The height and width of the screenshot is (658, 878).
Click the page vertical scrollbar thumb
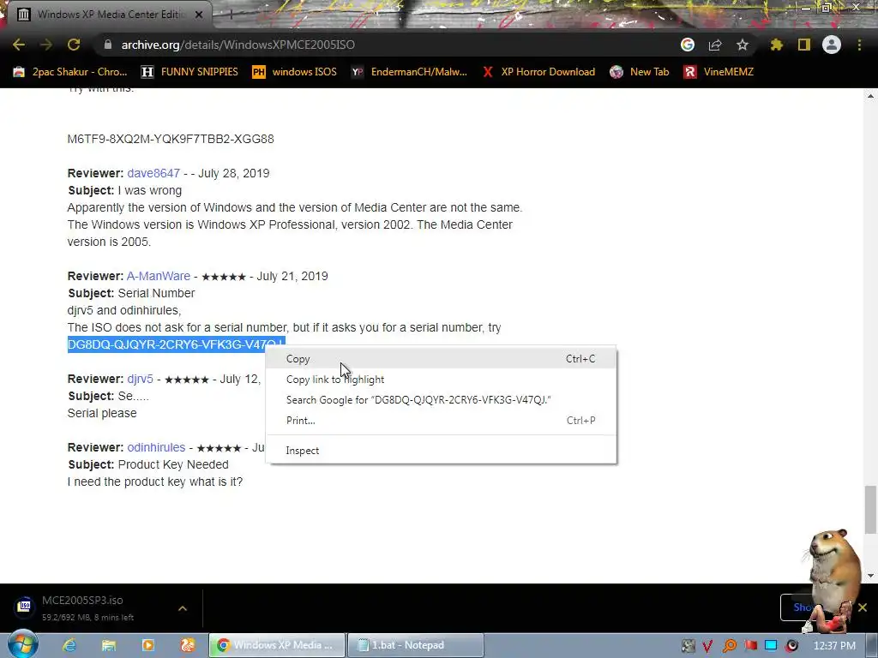tap(870, 510)
